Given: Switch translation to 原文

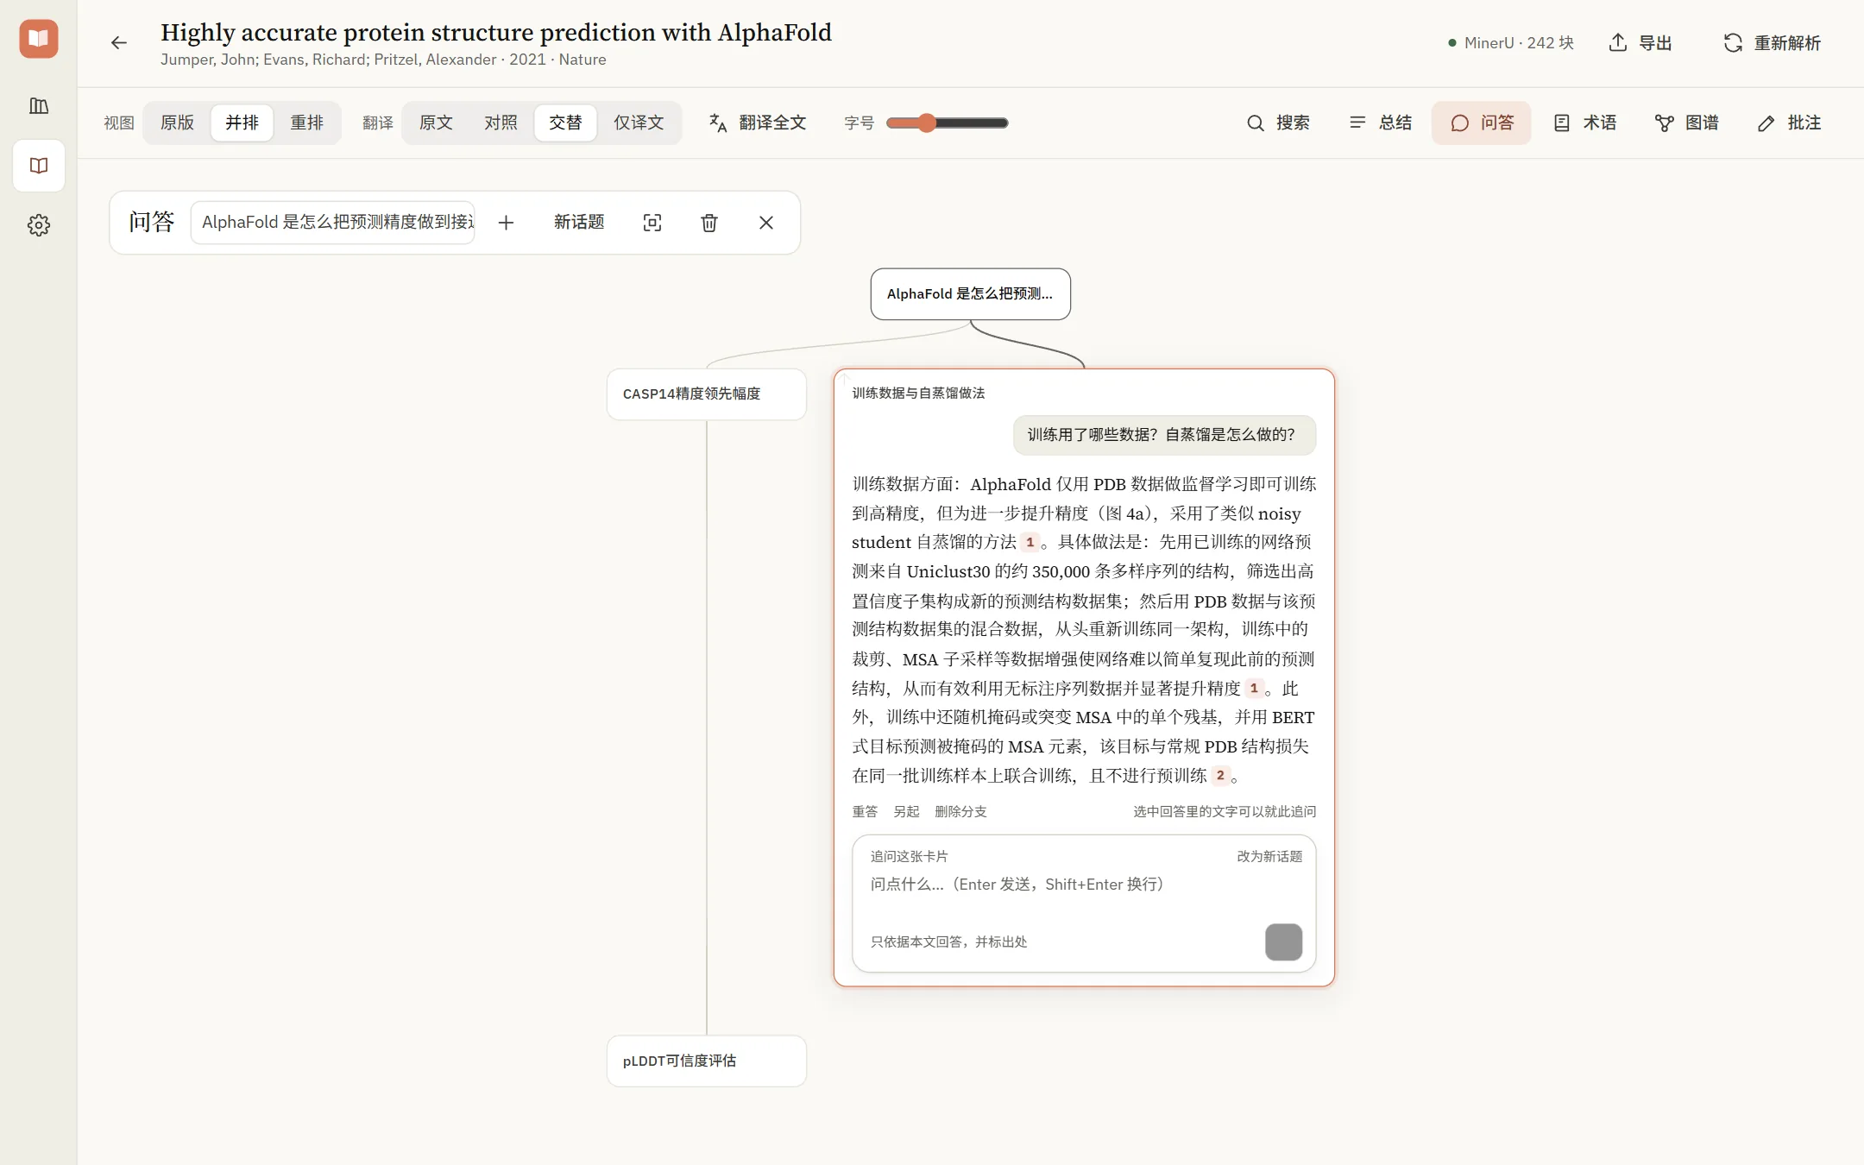Looking at the screenshot, I should click(x=436, y=123).
